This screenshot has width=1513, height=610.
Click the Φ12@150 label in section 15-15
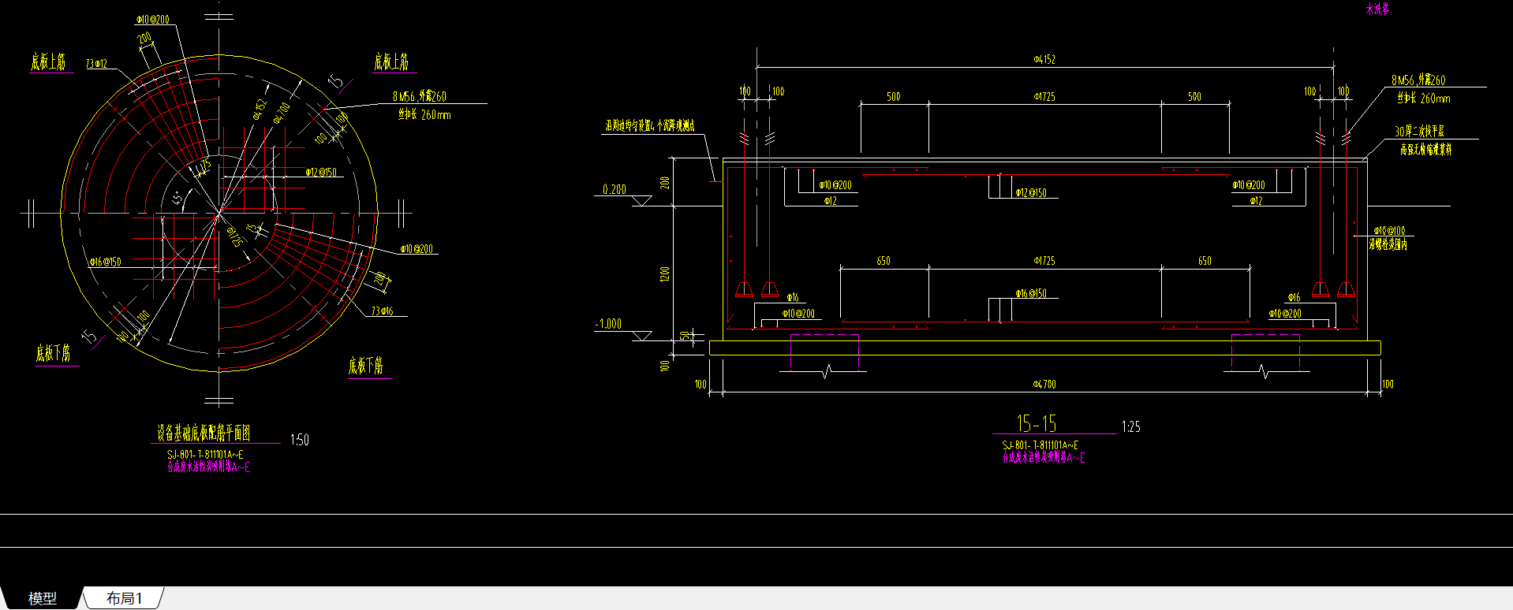click(x=1031, y=192)
